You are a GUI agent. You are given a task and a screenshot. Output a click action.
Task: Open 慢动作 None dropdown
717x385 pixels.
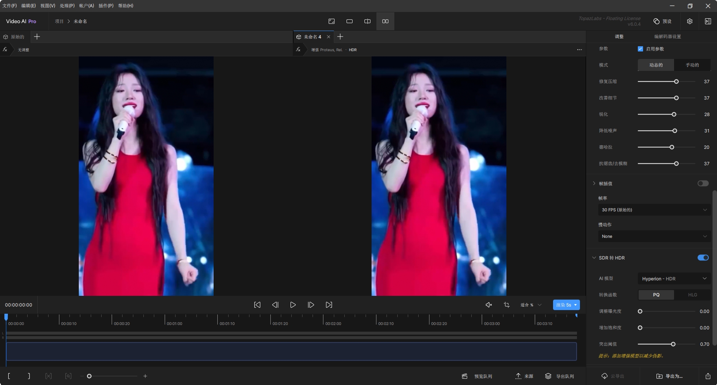(654, 236)
